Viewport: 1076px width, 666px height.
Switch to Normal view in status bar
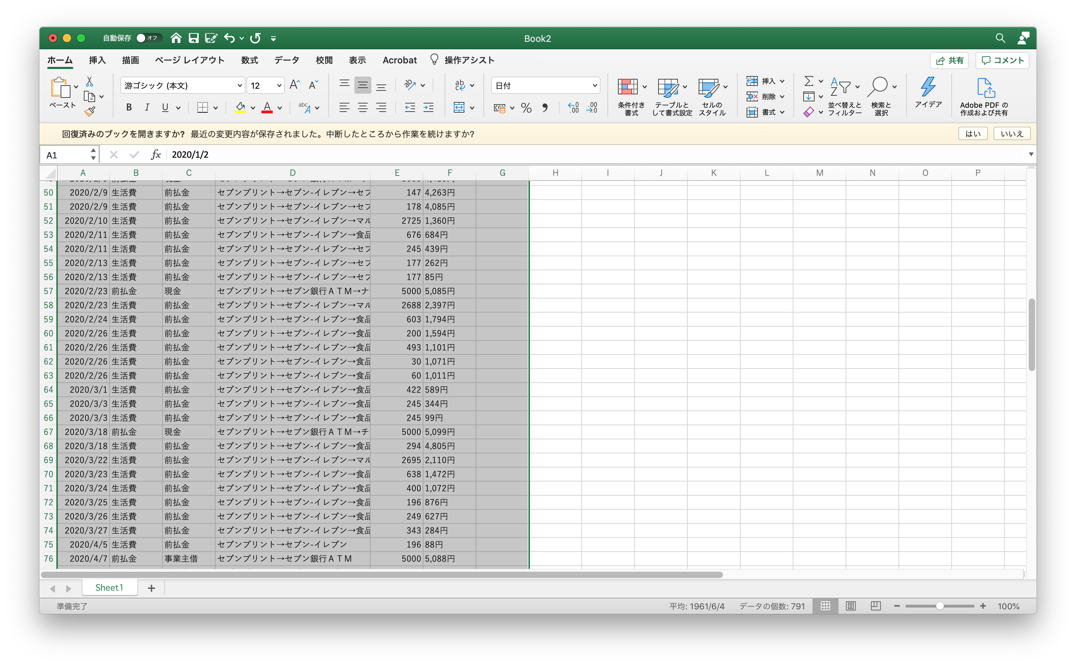825,606
